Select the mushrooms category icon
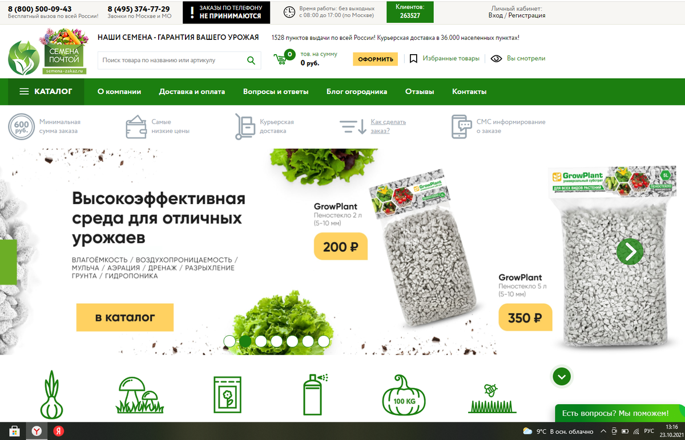The width and height of the screenshot is (685, 440). (x=140, y=394)
